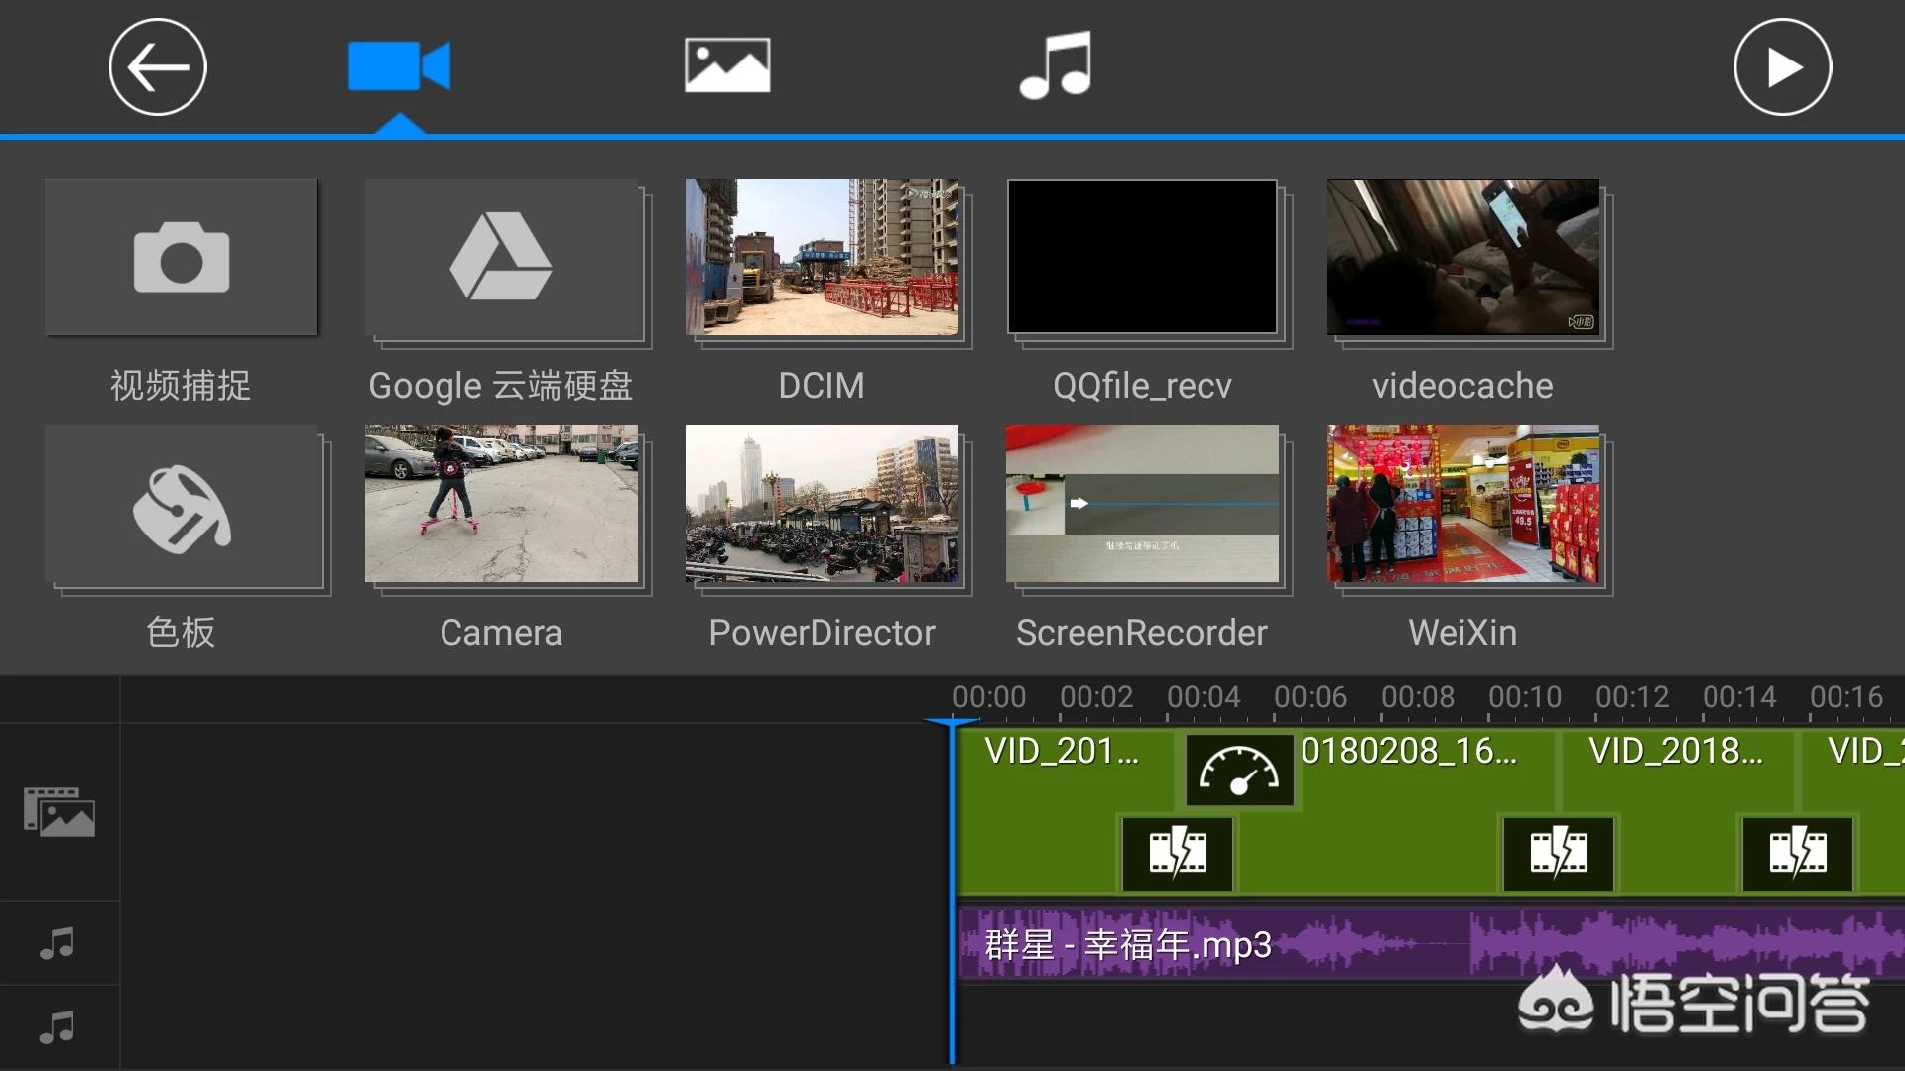1905x1071 pixels.
Task: Switch to the photo media tab
Action: click(x=727, y=66)
